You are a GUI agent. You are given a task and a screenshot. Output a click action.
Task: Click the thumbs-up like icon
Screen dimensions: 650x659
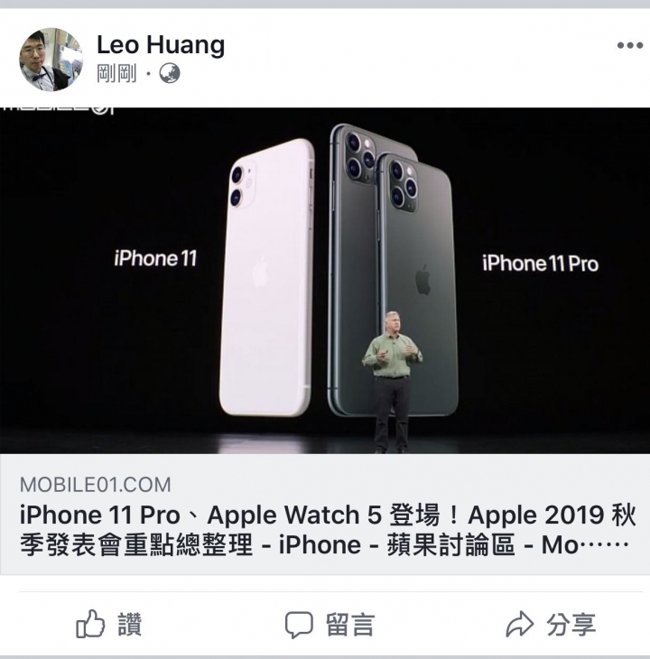click(90, 624)
